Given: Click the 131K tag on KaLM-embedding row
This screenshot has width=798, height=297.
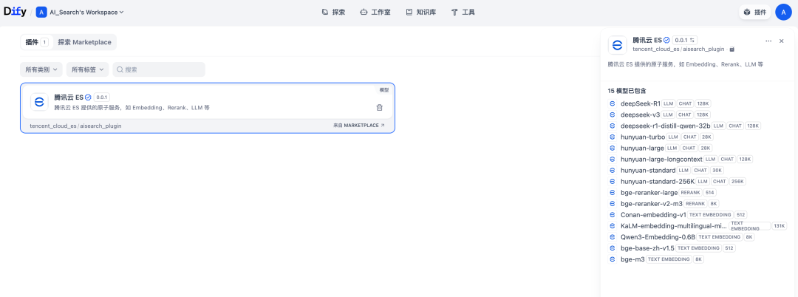Looking at the screenshot, I should click(780, 226).
